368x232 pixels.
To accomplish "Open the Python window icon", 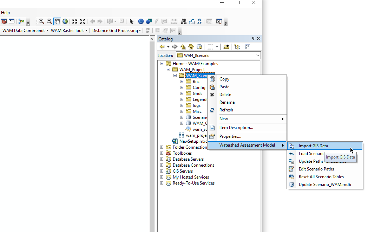I will [12, 21].
